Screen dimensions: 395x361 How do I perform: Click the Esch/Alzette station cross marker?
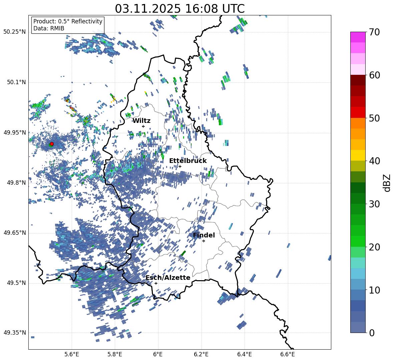tap(156, 283)
